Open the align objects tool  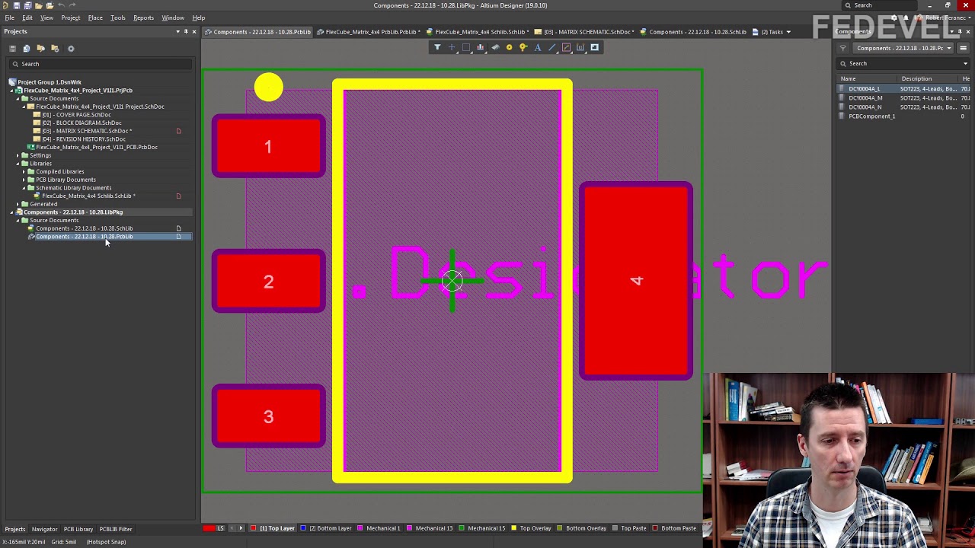481,47
